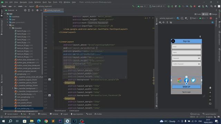The image size is (221, 124).
Task: Open IDE Settings gear in top toolbar
Action: (215, 6)
